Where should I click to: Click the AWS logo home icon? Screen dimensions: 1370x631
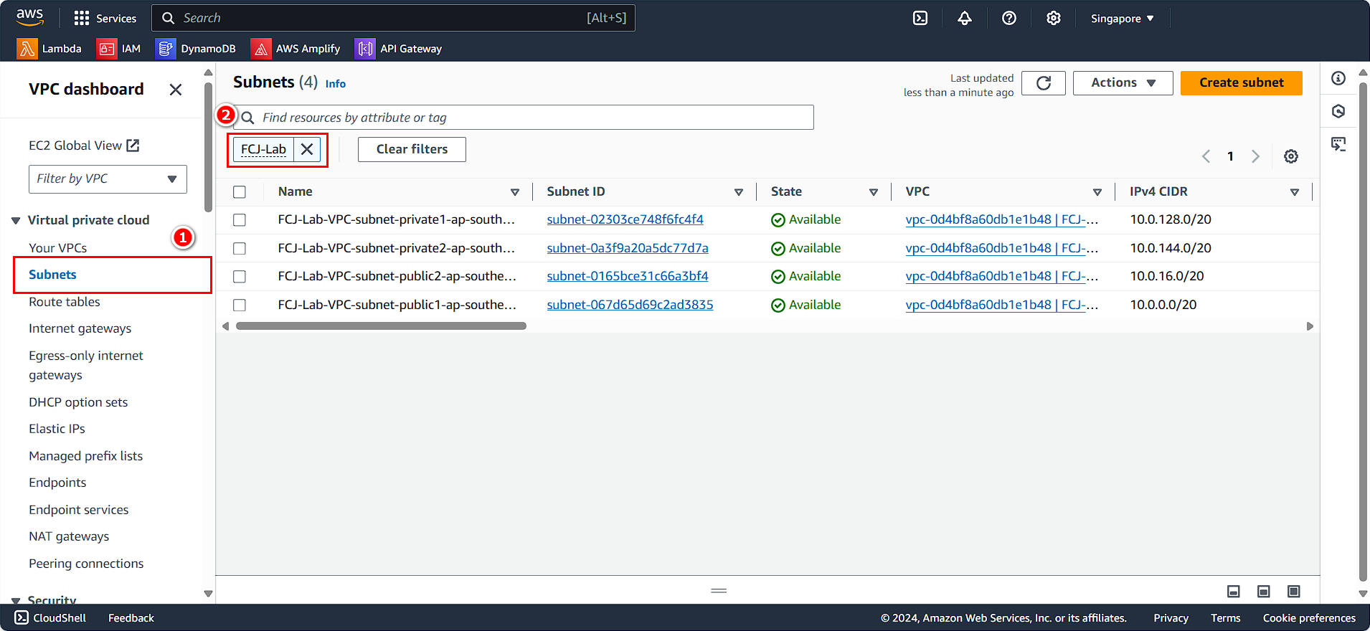[x=29, y=17]
